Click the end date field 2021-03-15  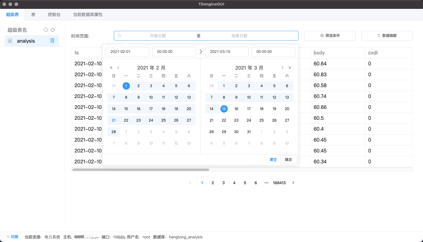(x=227, y=52)
